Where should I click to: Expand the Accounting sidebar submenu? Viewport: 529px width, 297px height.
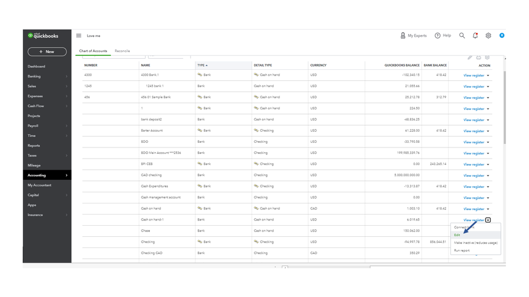click(x=66, y=175)
